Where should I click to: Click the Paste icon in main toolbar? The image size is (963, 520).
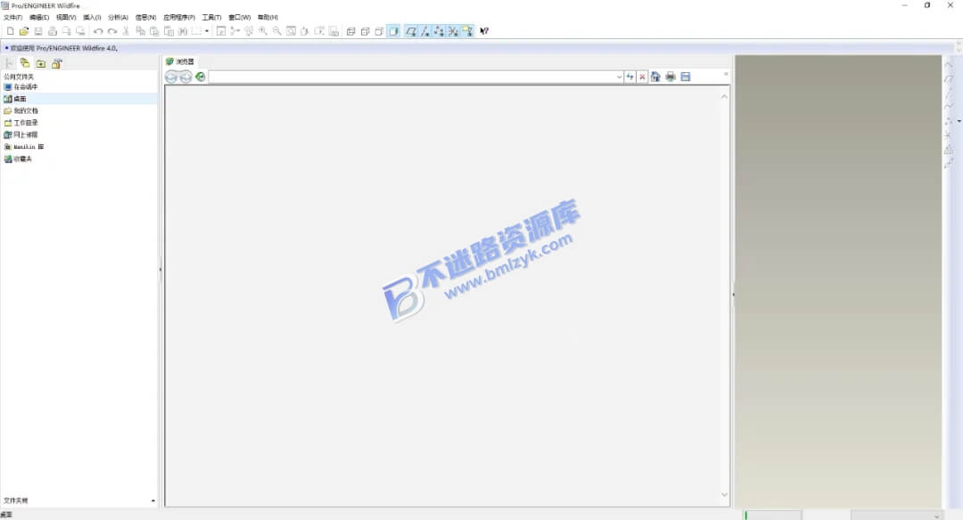(x=154, y=30)
